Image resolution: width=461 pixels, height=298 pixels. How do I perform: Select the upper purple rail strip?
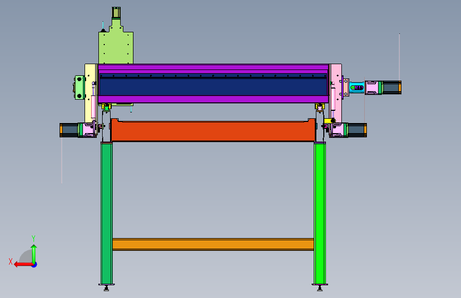pyautogui.click(x=213, y=67)
